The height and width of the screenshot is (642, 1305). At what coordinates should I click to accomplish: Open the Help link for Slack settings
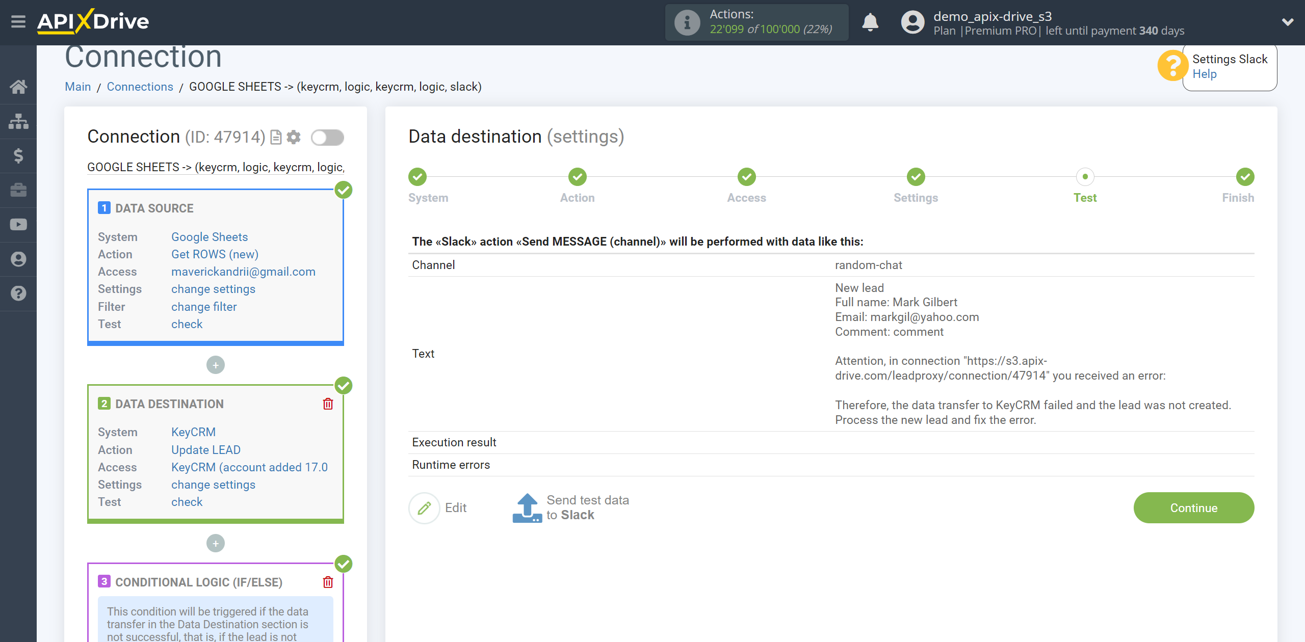point(1204,74)
